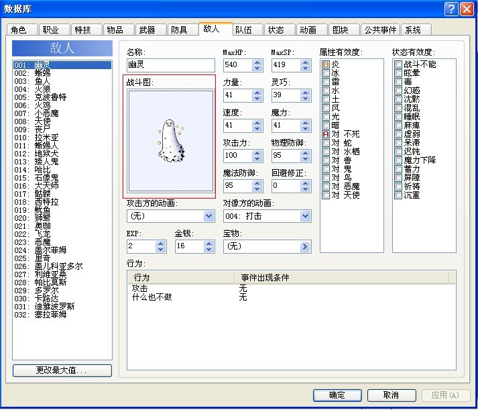Image resolution: width=478 pixels, height=410 pixels.
Task: Click the help question mark icon
Action: (451, 9)
